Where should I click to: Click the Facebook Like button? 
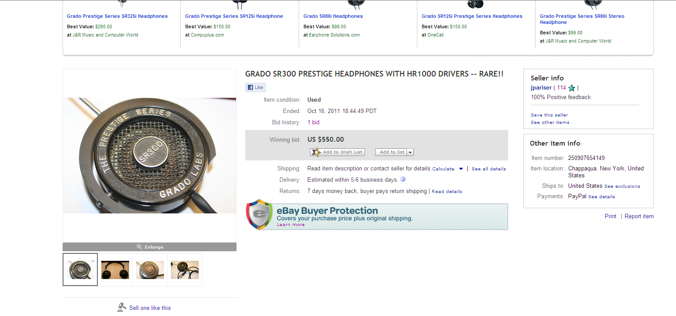tap(255, 87)
